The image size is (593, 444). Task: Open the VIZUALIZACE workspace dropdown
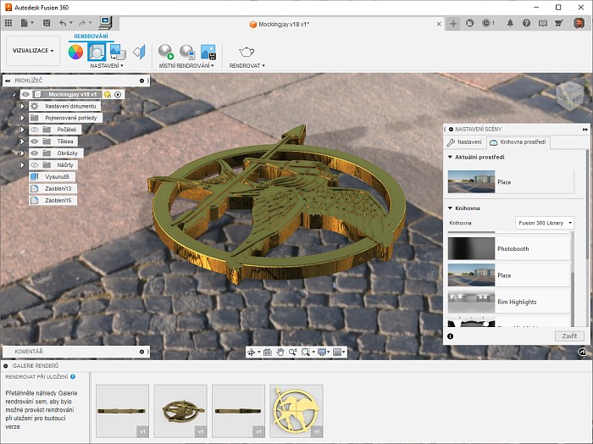point(34,51)
